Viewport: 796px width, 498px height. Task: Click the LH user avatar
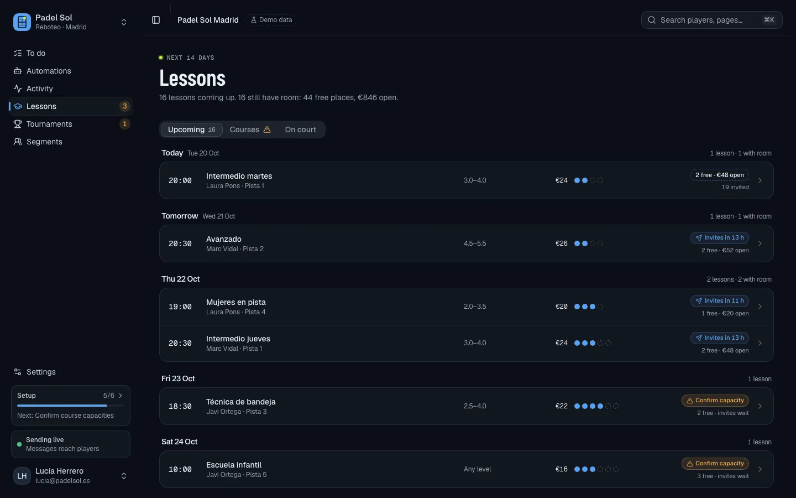click(22, 476)
